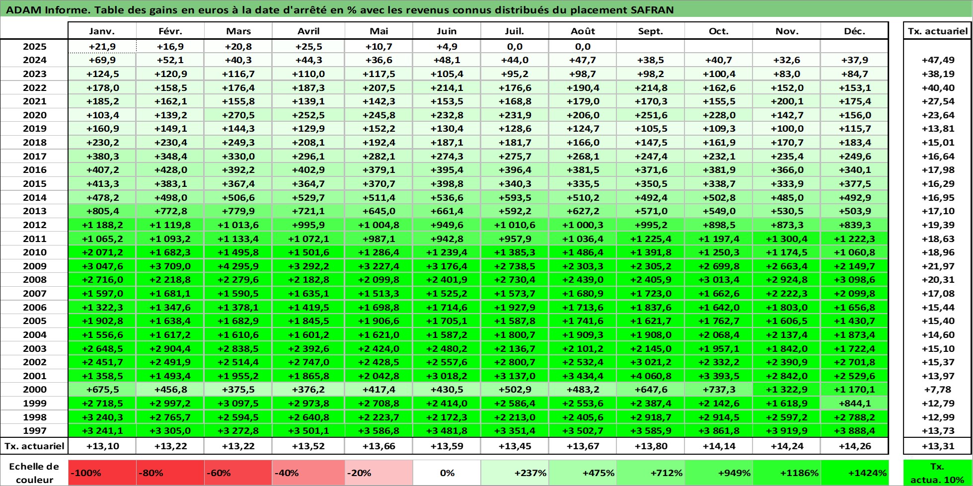Click the -100% red color scale swatch
The image size is (973, 486).
[102, 473]
